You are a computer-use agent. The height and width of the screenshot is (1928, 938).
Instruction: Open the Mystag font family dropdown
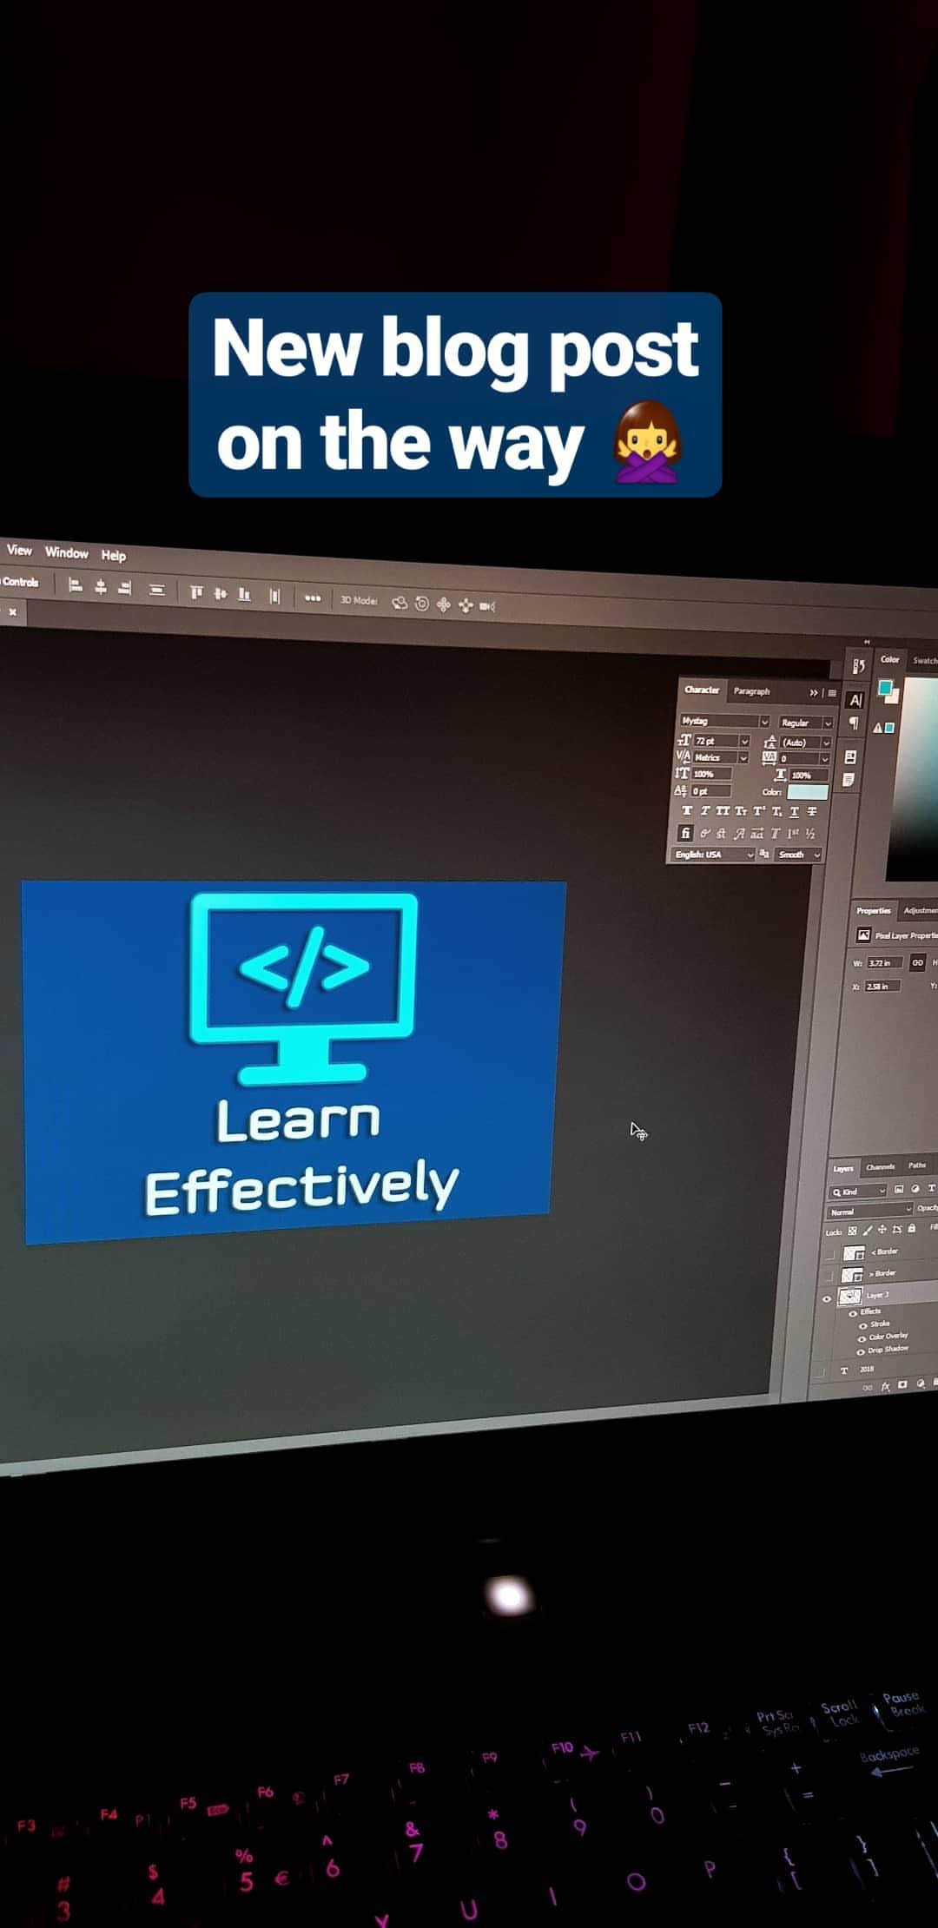pyautogui.click(x=724, y=721)
